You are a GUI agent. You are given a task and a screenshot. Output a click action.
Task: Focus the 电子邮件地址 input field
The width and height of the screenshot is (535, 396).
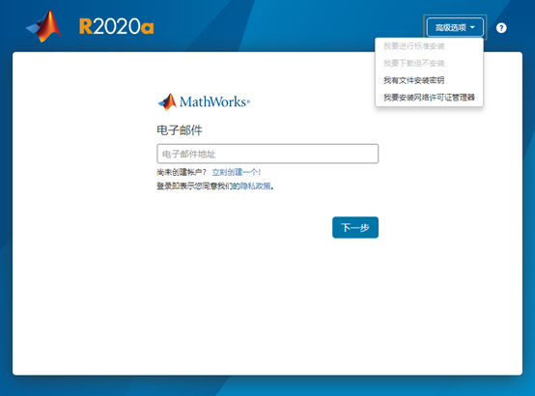click(x=267, y=154)
